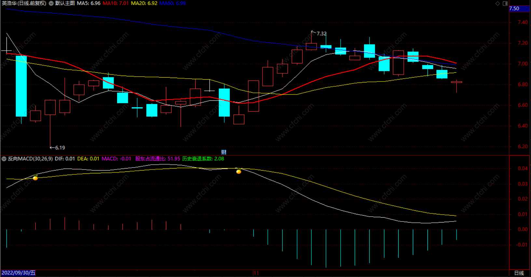The width and height of the screenshot is (531, 277).
Task: Select the MA60: 6.99 indicator label
Action: 172,3
